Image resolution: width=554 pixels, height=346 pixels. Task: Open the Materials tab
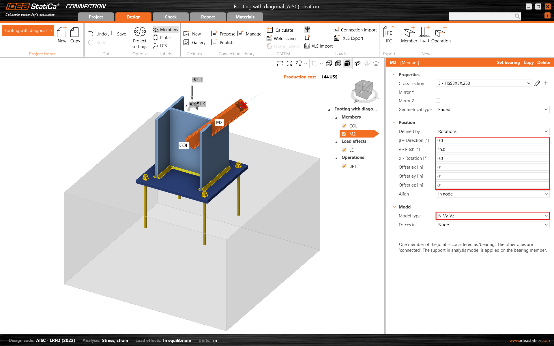(x=245, y=17)
